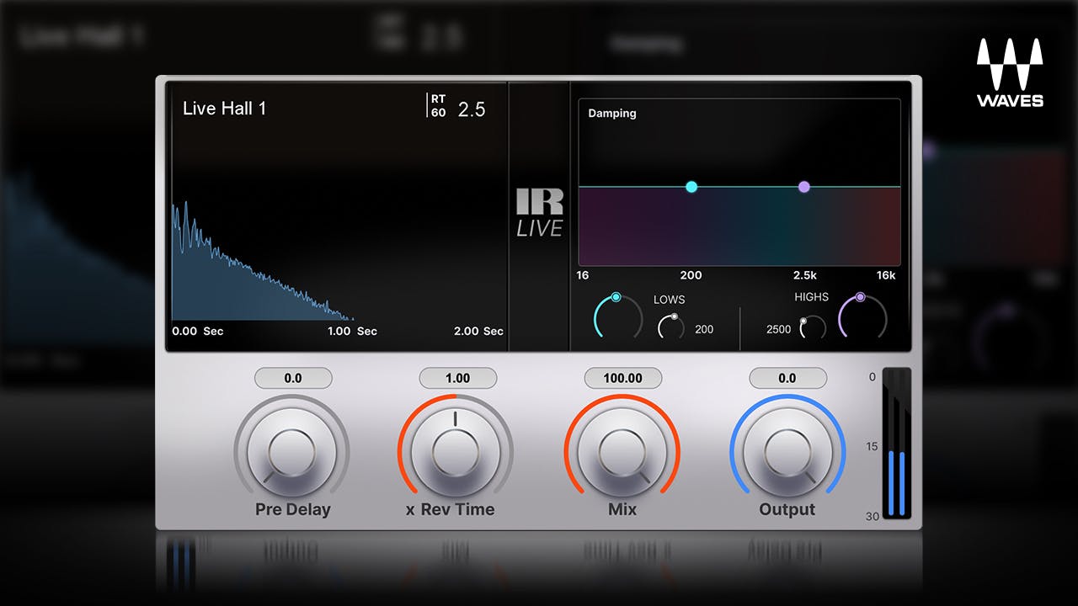
Task: Click the Pre Delay value field showing 0.0
Action: 292,378
